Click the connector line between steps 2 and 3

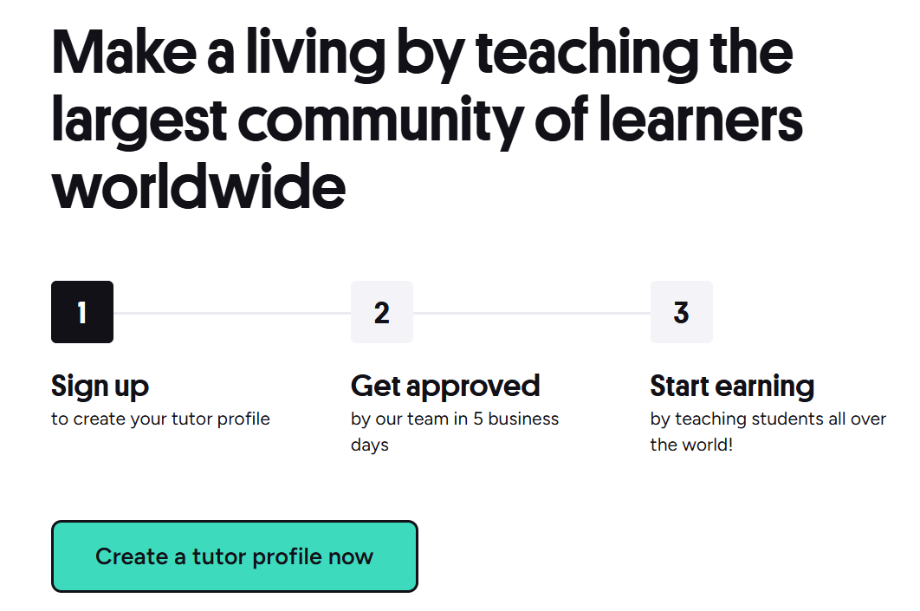click(532, 313)
